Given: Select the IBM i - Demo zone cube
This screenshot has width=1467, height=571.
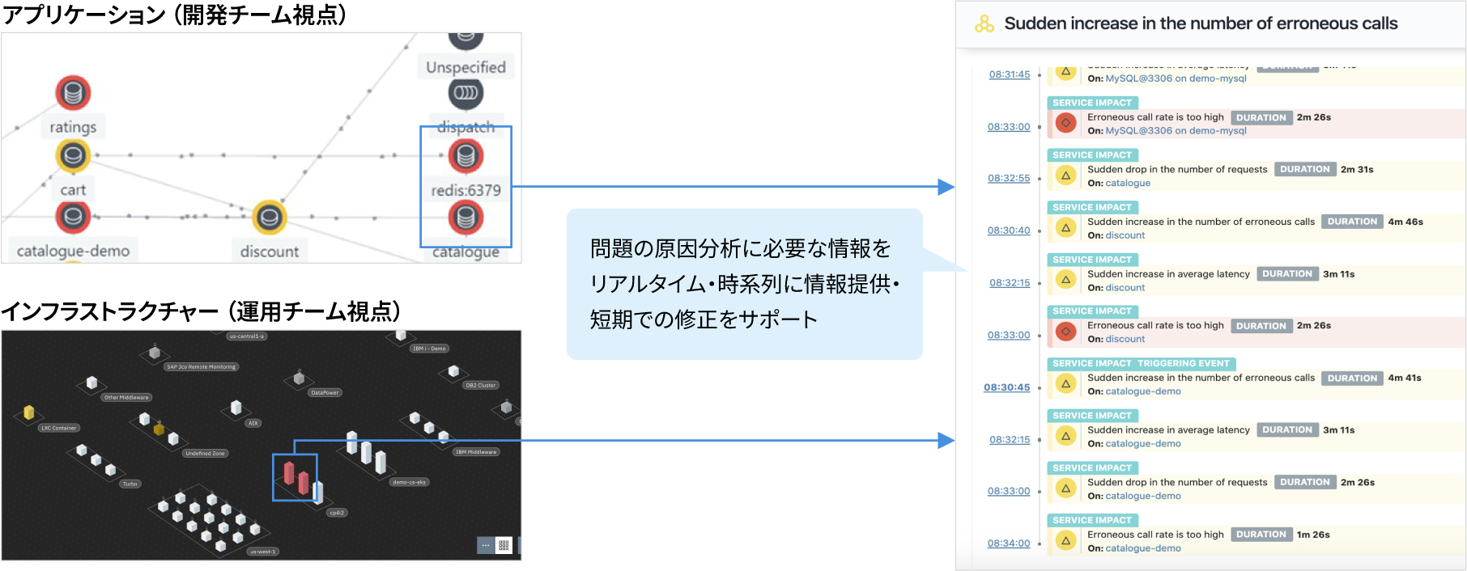Looking at the screenshot, I should pos(401,334).
